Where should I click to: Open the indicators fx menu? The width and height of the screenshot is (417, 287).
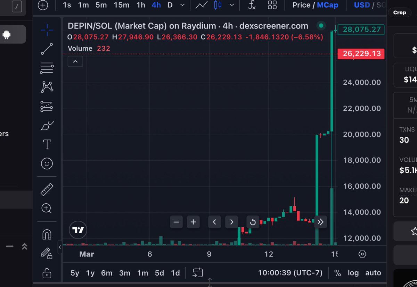pyautogui.click(x=252, y=5)
